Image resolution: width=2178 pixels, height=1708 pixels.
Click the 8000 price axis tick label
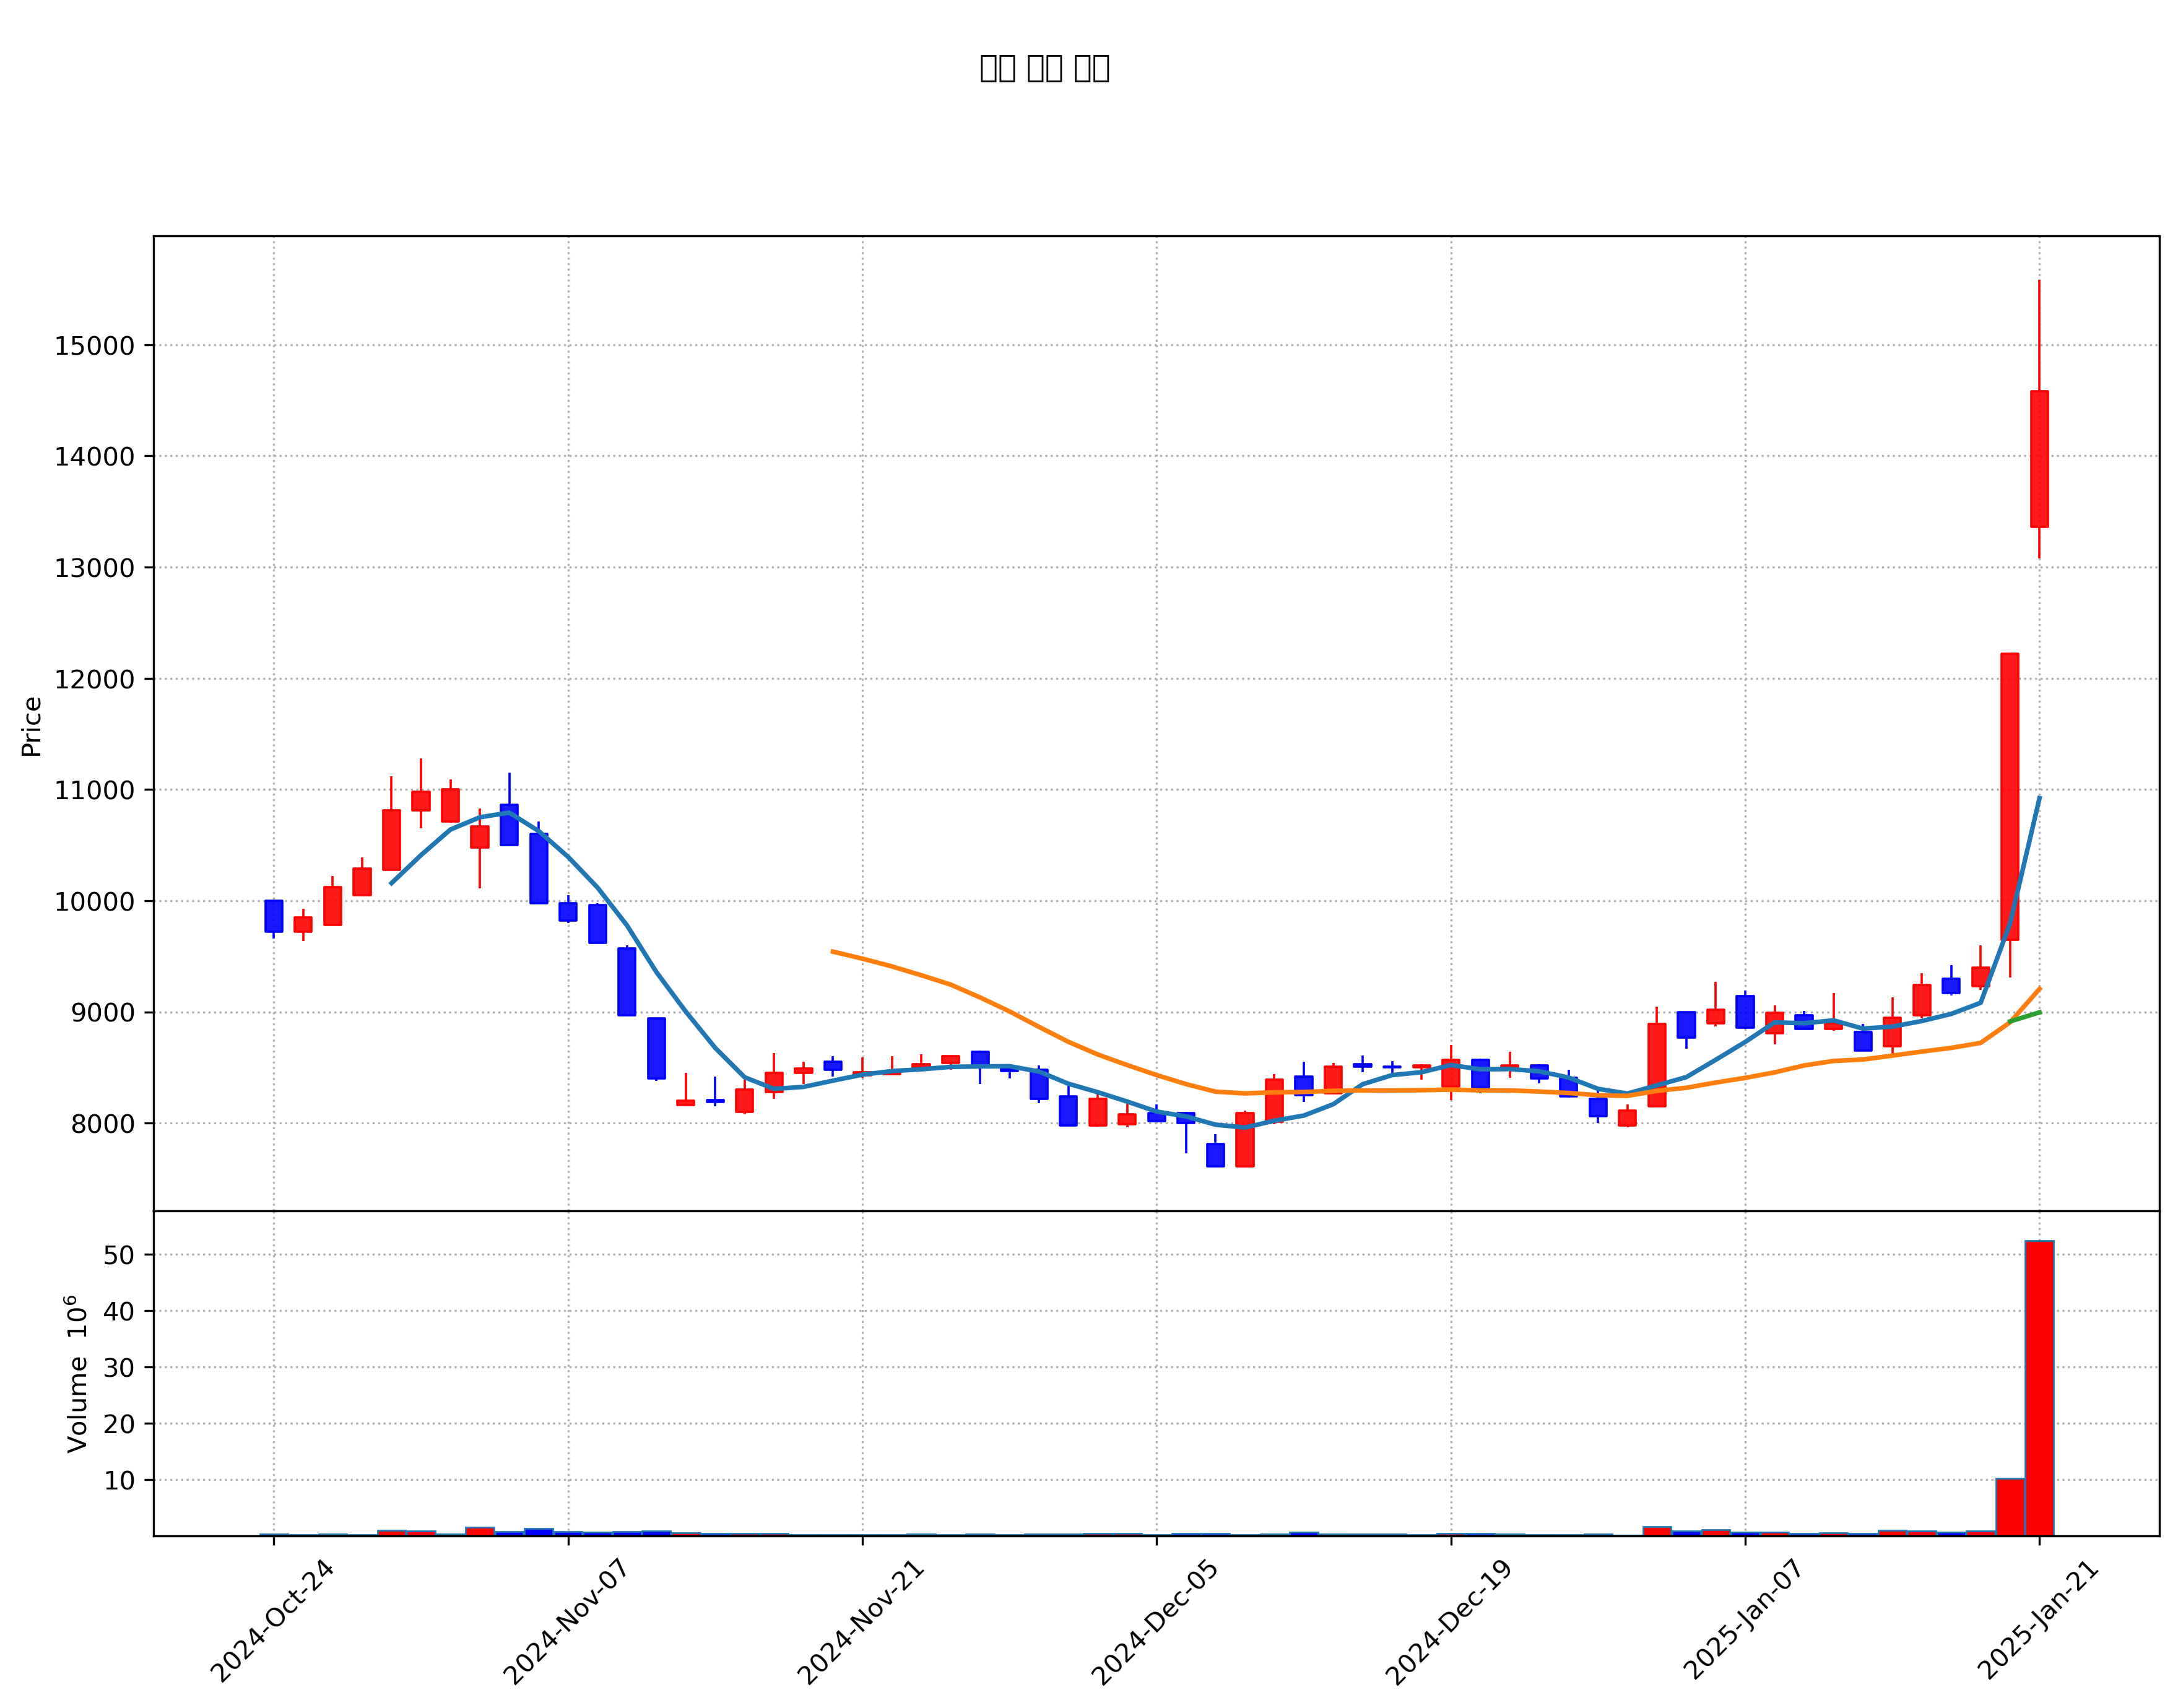tap(102, 1123)
